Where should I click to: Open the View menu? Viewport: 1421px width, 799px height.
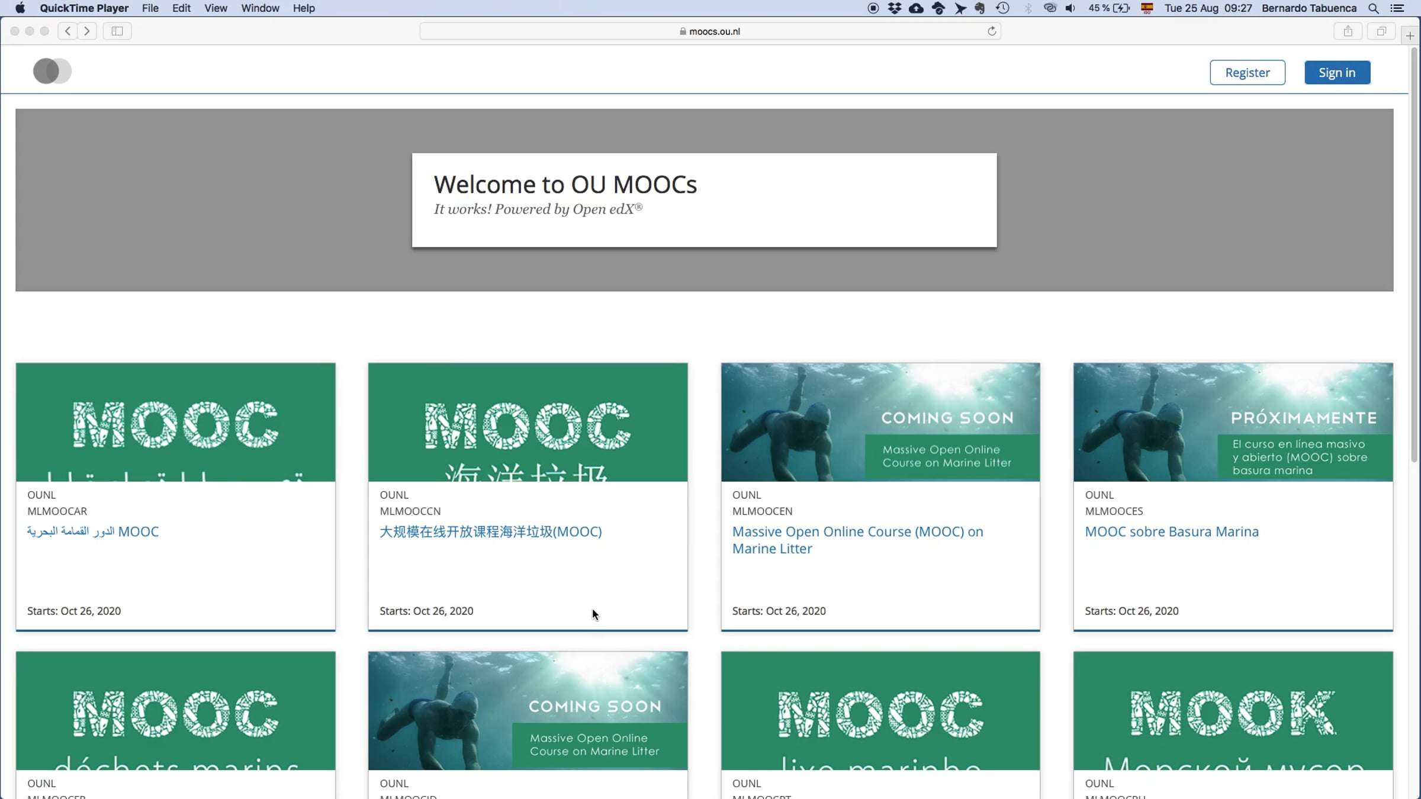tap(216, 8)
